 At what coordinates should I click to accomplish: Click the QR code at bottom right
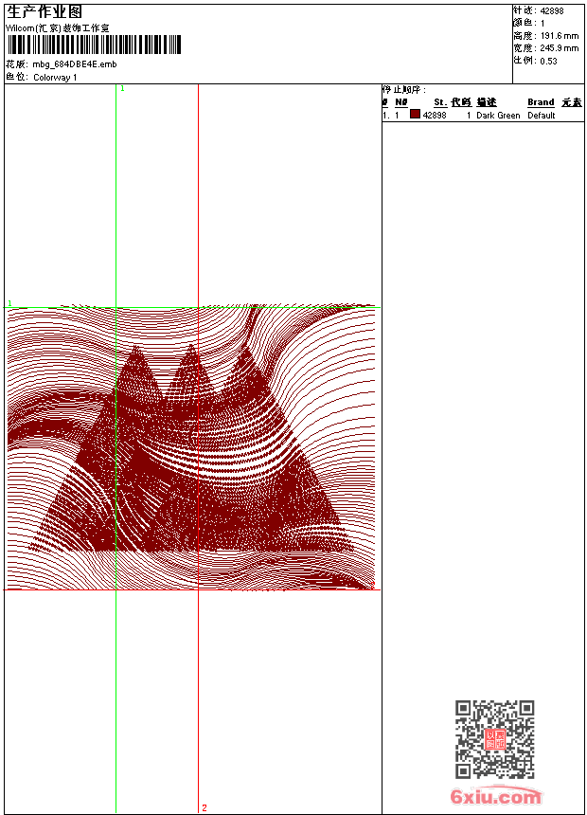pos(494,740)
